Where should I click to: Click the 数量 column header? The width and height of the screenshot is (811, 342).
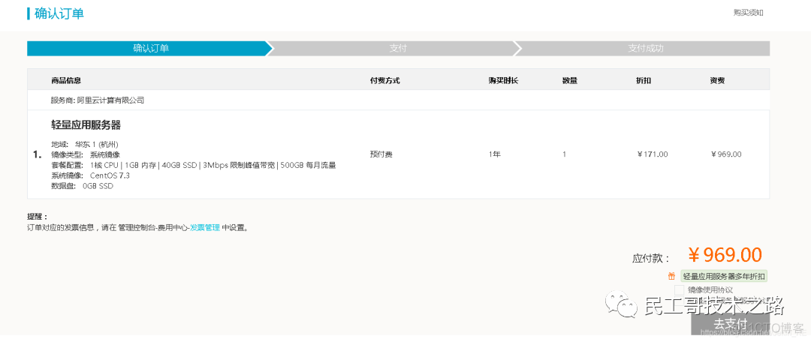pyautogui.click(x=569, y=80)
